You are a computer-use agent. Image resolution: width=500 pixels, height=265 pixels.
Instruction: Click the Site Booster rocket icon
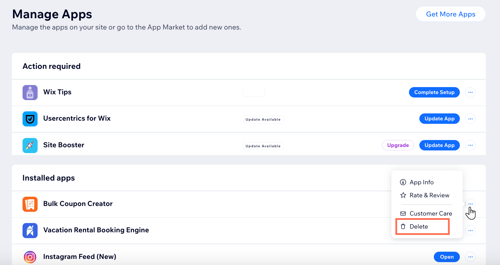coord(30,146)
